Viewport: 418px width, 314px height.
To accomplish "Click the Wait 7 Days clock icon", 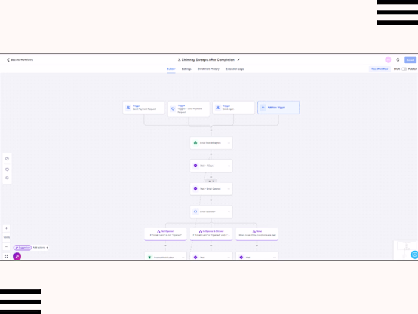I will (195, 166).
